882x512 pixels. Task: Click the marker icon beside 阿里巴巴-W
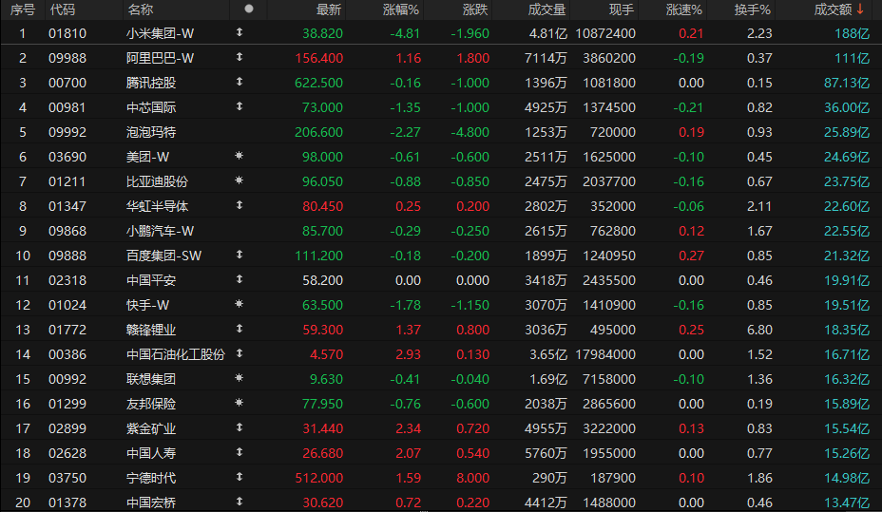pos(240,57)
